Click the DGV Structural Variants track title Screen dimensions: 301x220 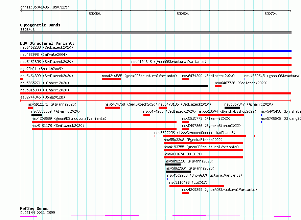(47, 43)
